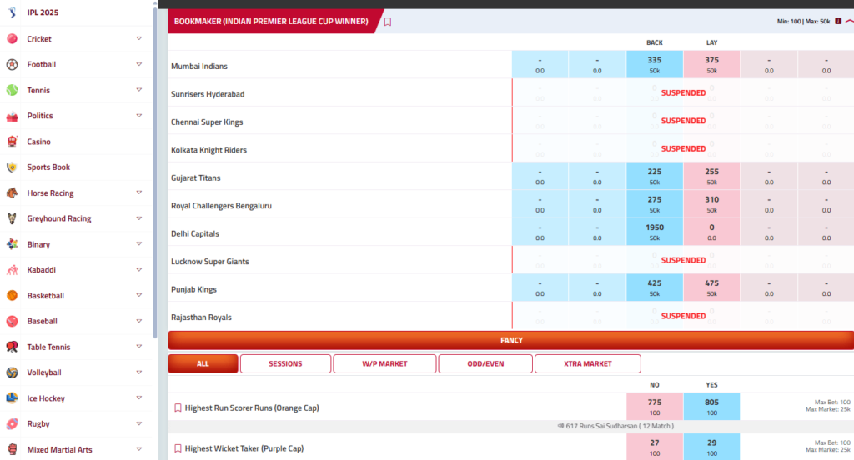This screenshot has width=854, height=460.
Task: Click the FANCY section header bar
Action: coord(511,340)
